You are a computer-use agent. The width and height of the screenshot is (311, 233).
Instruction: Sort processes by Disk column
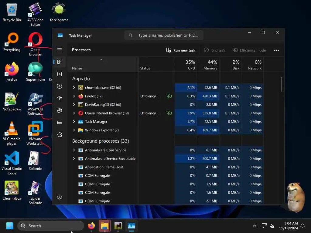point(230,65)
